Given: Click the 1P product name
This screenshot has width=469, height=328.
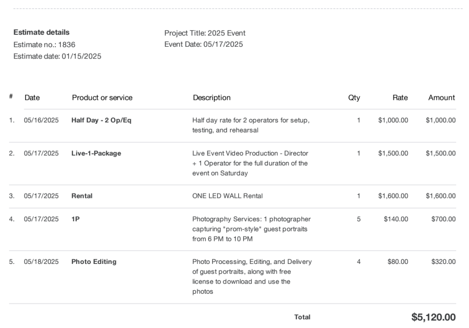Looking at the screenshot, I should (x=76, y=219).
